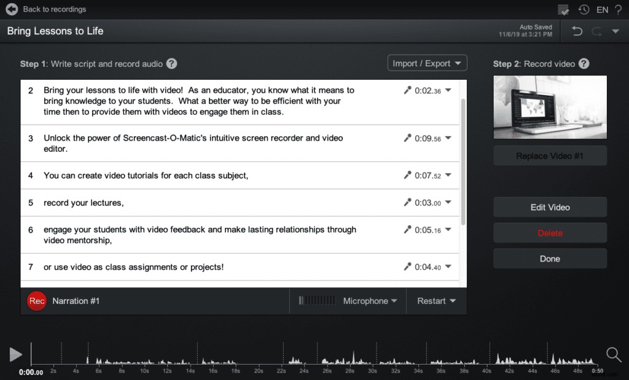Click the help icon next to Step 1
This screenshot has width=629, height=380.
(x=172, y=63)
